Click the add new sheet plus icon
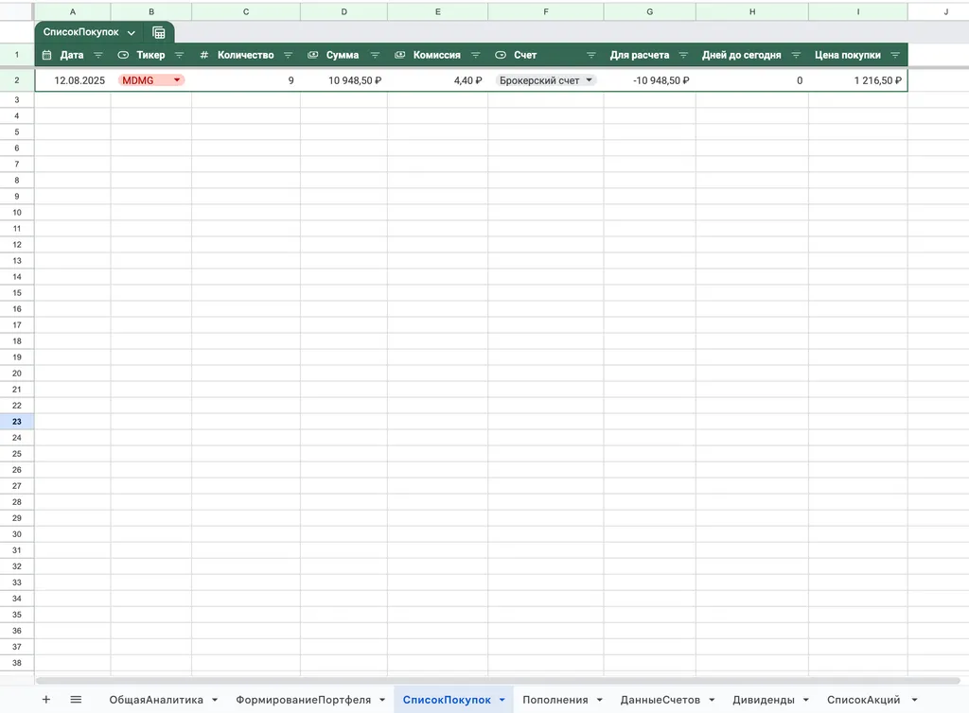This screenshot has height=713, width=969. [x=46, y=700]
